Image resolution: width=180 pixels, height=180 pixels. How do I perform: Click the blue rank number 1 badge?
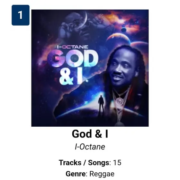click(21, 15)
